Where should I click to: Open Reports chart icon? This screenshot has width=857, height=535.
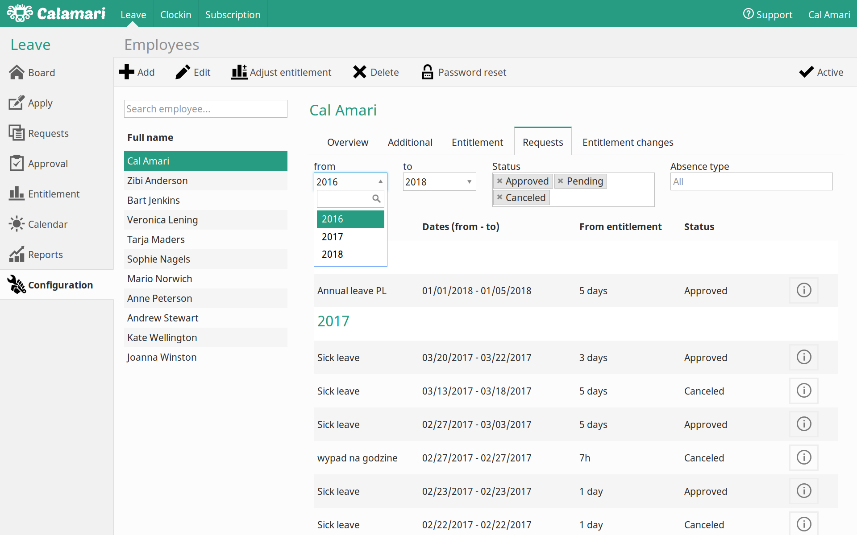[x=17, y=255]
